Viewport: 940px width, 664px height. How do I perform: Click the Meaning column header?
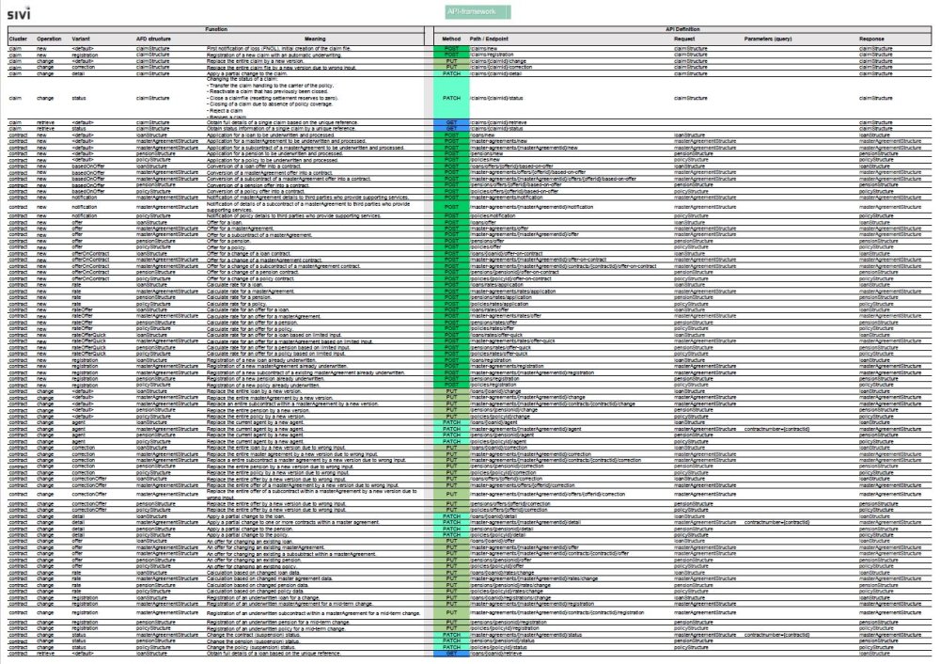[315, 39]
